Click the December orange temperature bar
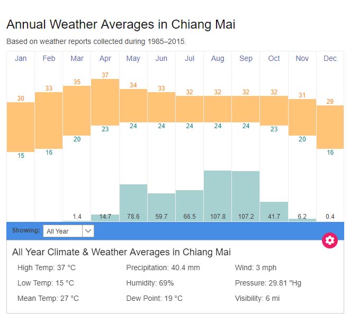 (x=330, y=127)
